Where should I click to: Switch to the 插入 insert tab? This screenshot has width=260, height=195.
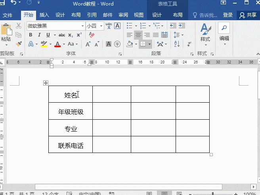coord(44,15)
